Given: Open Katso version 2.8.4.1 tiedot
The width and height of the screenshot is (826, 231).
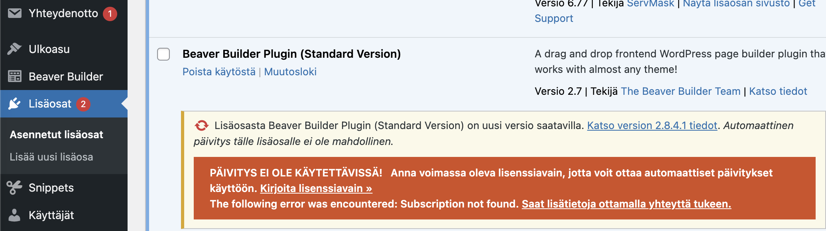Looking at the screenshot, I should [651, 125].
